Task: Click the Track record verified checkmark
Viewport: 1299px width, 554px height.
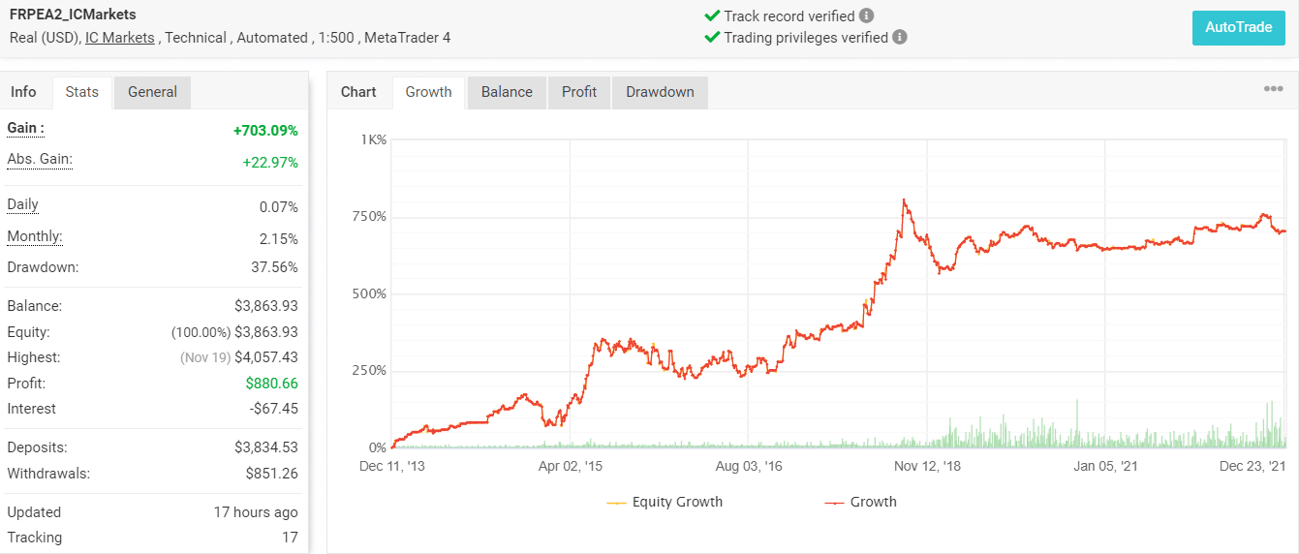Action: pyautogui.click(x=712, y=15)
